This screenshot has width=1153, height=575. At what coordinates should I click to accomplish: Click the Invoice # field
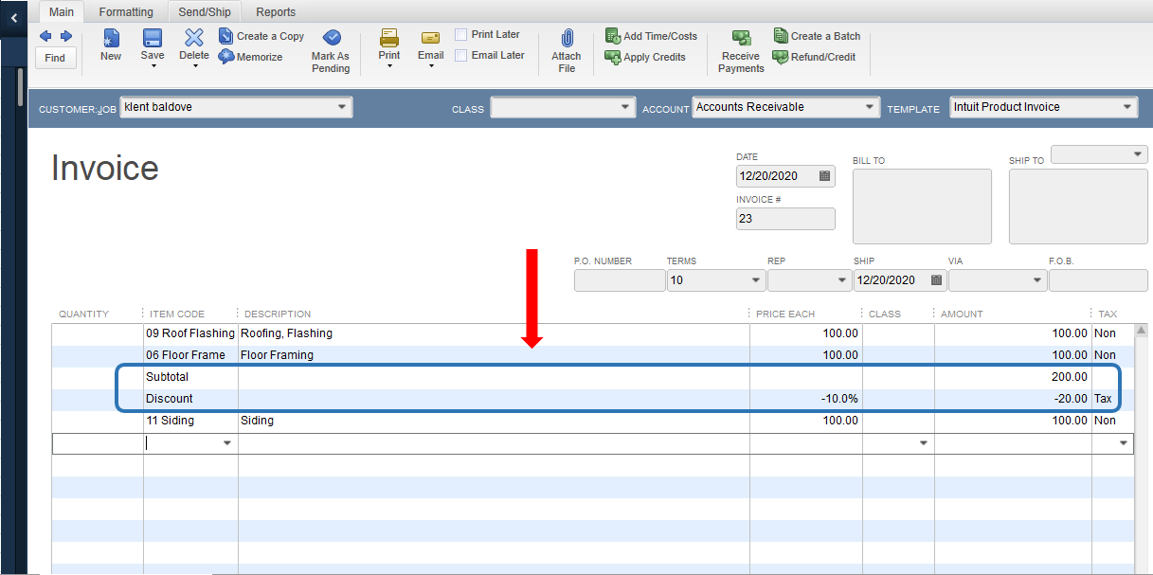[x=785, y=219]
